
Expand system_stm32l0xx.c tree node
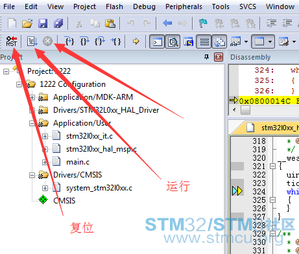click(45, 188)
